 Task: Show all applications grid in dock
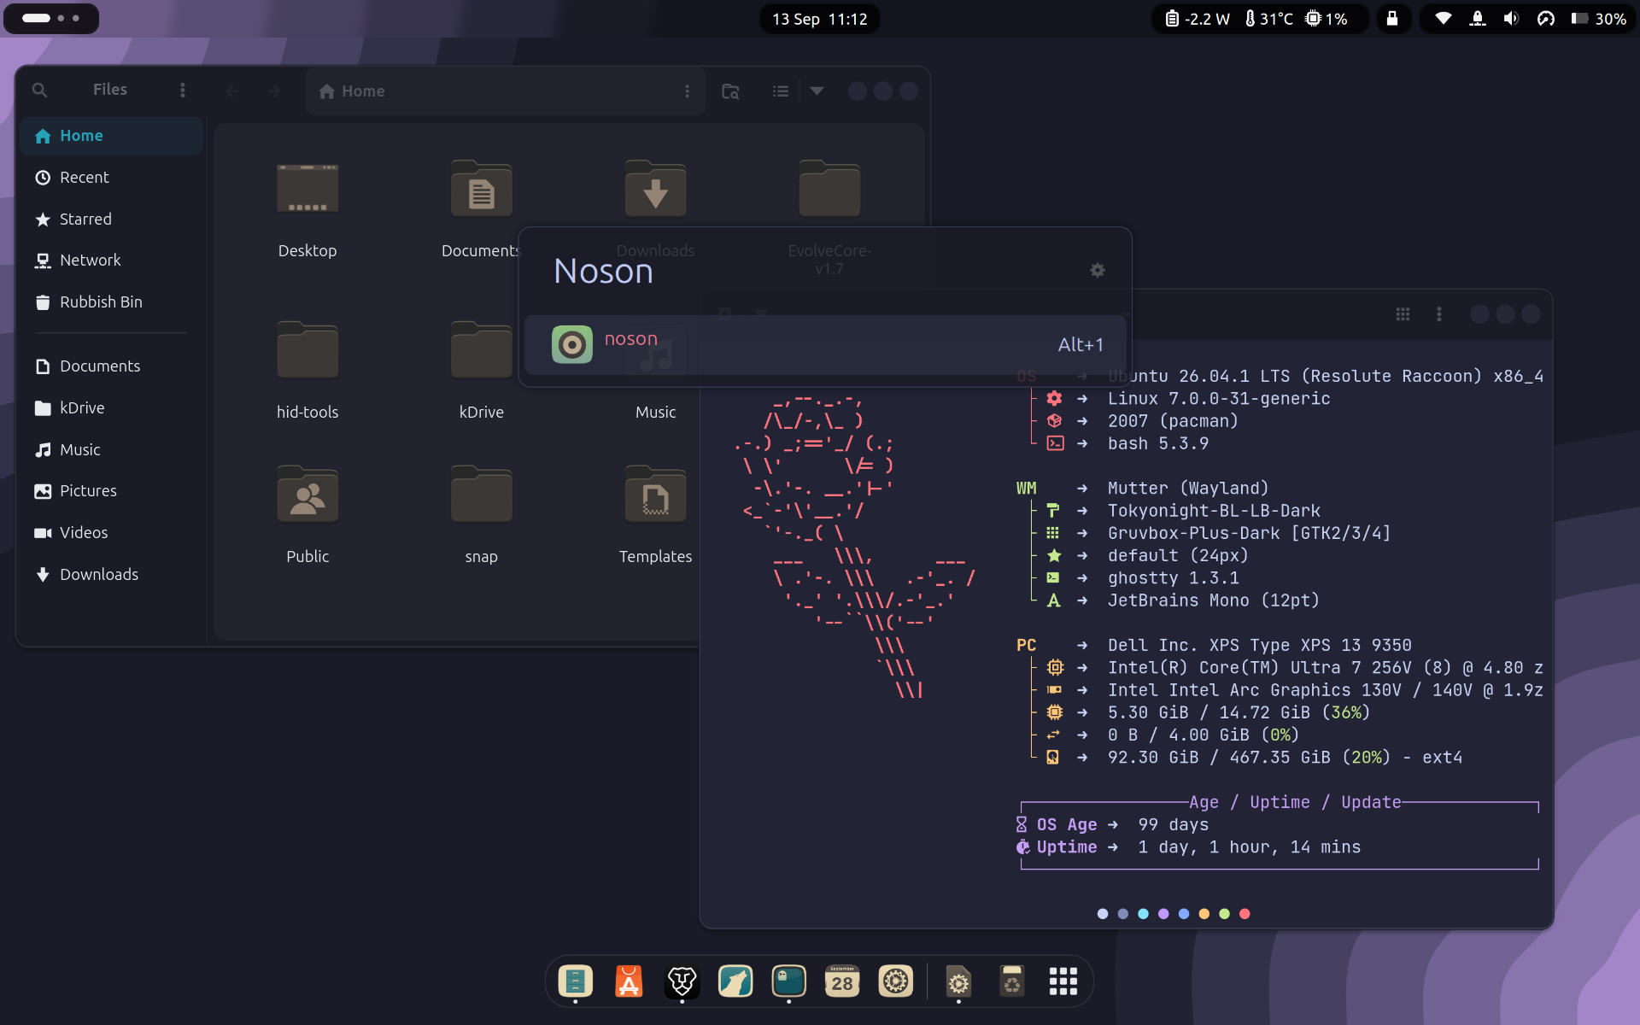(1063, 982)
